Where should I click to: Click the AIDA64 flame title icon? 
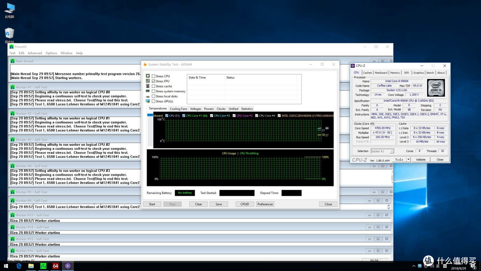pyautogui.click(x=145, y=65)
